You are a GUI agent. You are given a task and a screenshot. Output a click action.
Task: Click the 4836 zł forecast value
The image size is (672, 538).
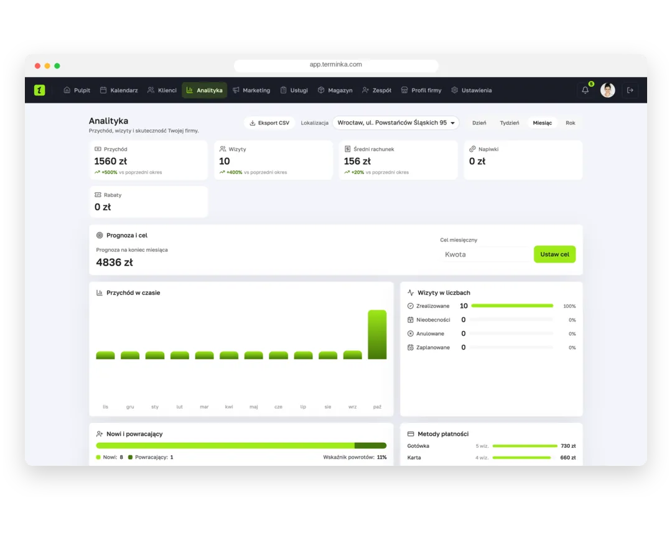114,262
